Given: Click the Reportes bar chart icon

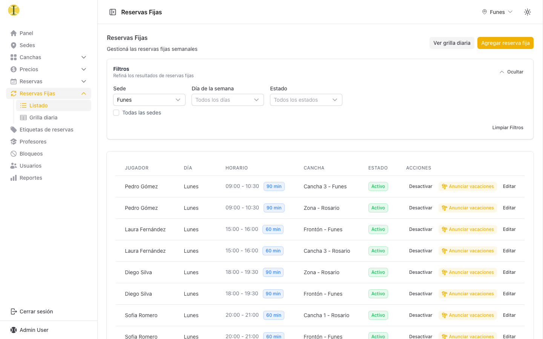Looking at the screenshot, I should pos(14,178).
